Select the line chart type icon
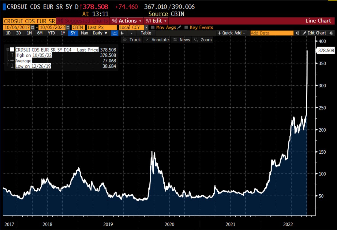The height and width of the screenshot is (230, 337). (115, 33)
